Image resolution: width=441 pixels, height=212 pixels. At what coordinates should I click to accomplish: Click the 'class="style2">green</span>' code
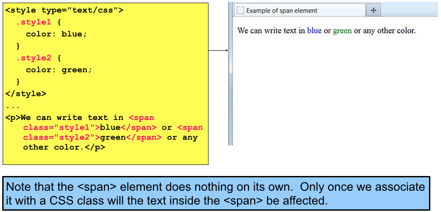click(92, 138)
